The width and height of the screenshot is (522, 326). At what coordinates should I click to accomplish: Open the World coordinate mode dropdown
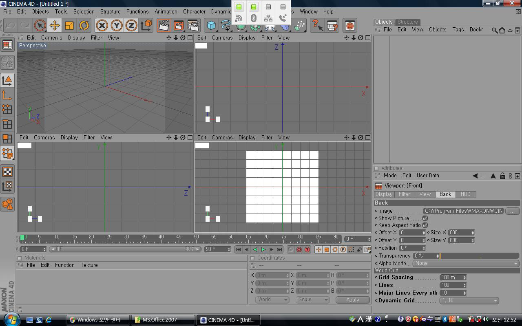[x=272, y=300]
